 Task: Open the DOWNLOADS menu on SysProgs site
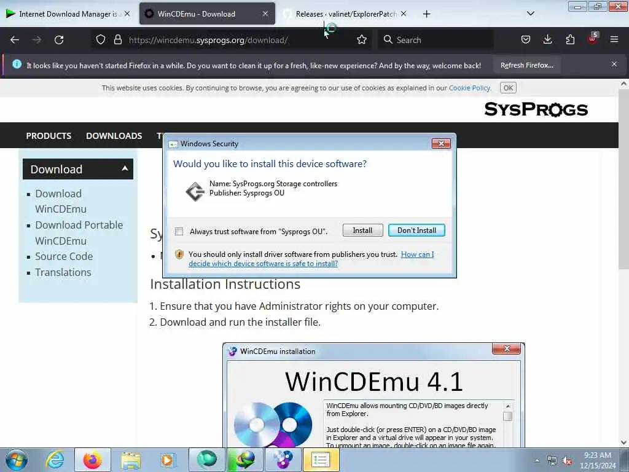pyautogui.click(x=114, y=136)
